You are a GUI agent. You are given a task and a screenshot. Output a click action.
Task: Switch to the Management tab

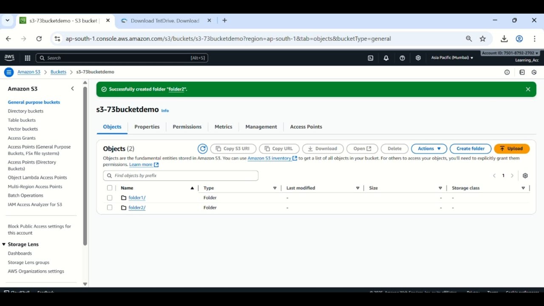click(261, 127)
